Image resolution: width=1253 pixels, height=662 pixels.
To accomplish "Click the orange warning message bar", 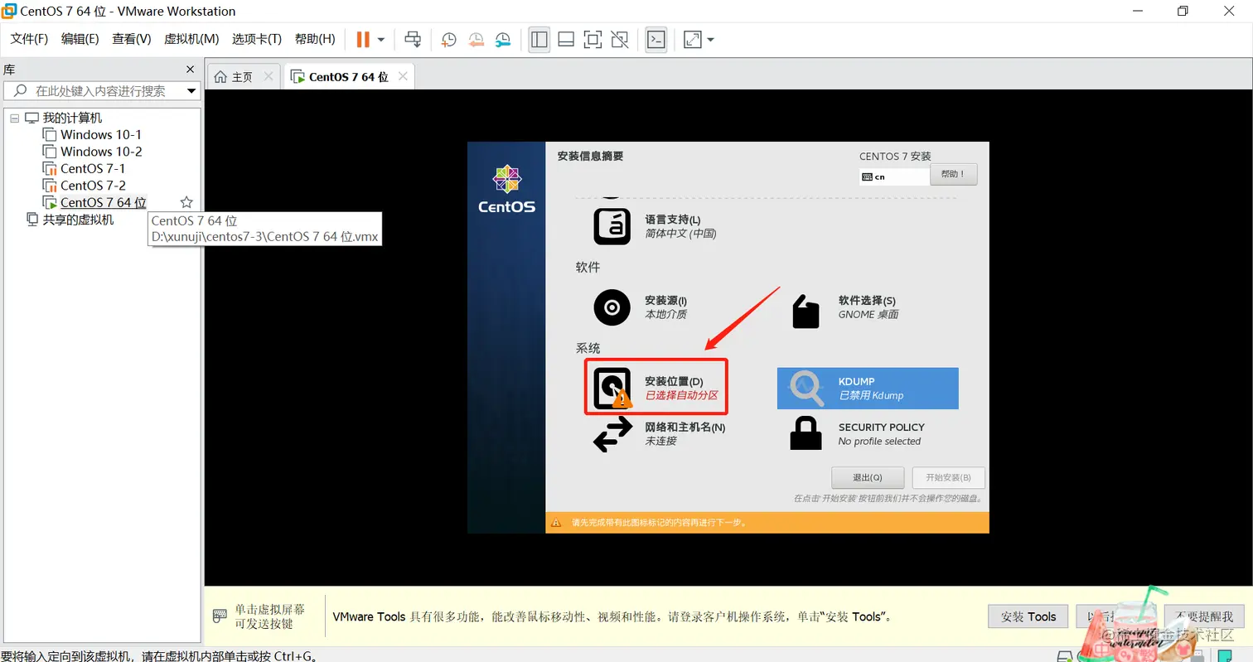I will (767, 523).
